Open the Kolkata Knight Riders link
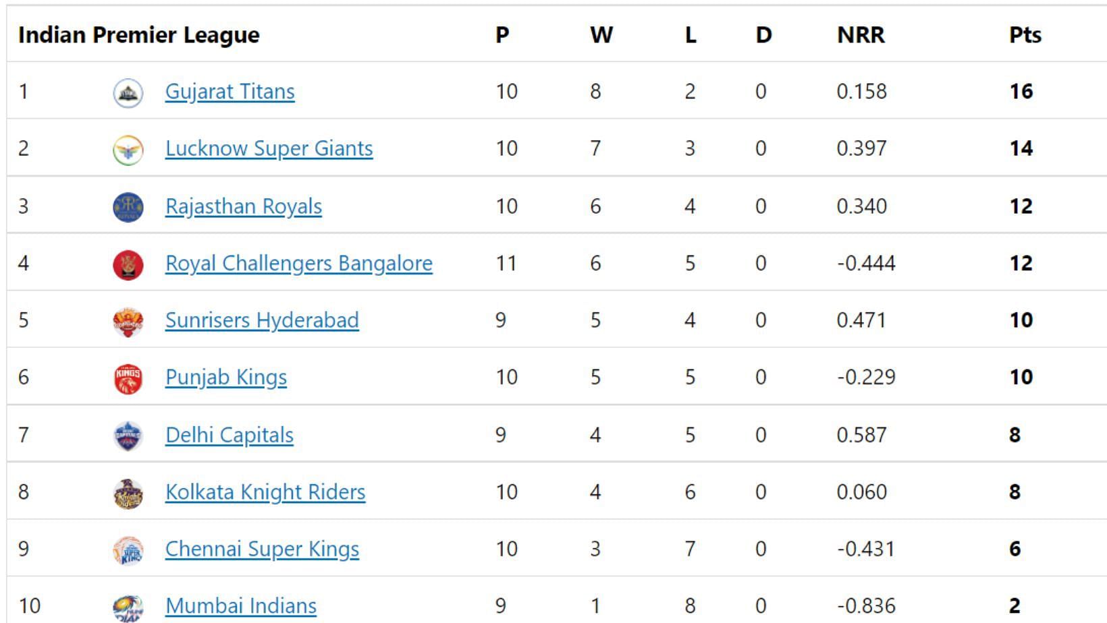 [265, 492]
